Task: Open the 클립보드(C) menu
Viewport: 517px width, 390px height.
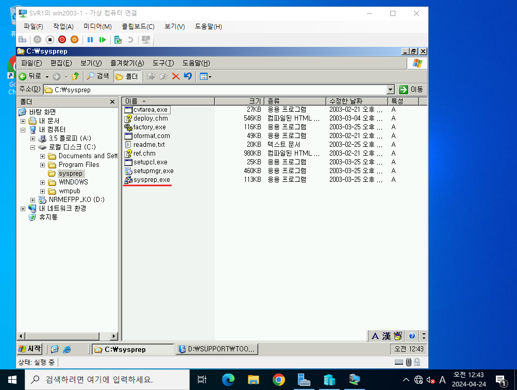Action: [x=138, y=27]
